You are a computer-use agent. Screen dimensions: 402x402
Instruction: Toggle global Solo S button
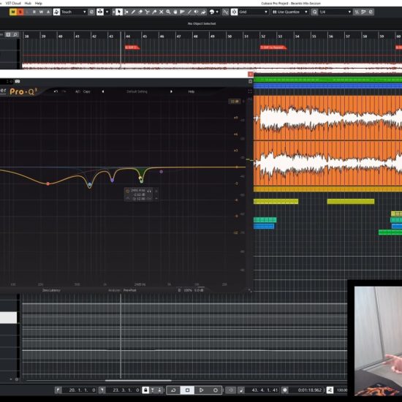20,12
